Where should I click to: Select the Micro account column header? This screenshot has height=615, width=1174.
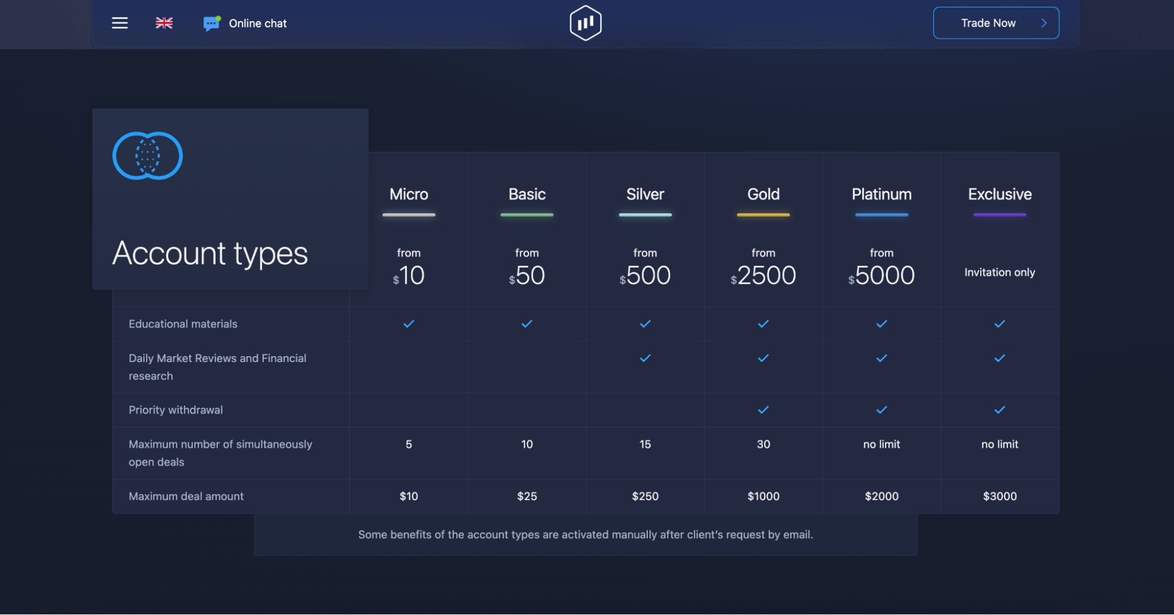[x=409, y=194]
